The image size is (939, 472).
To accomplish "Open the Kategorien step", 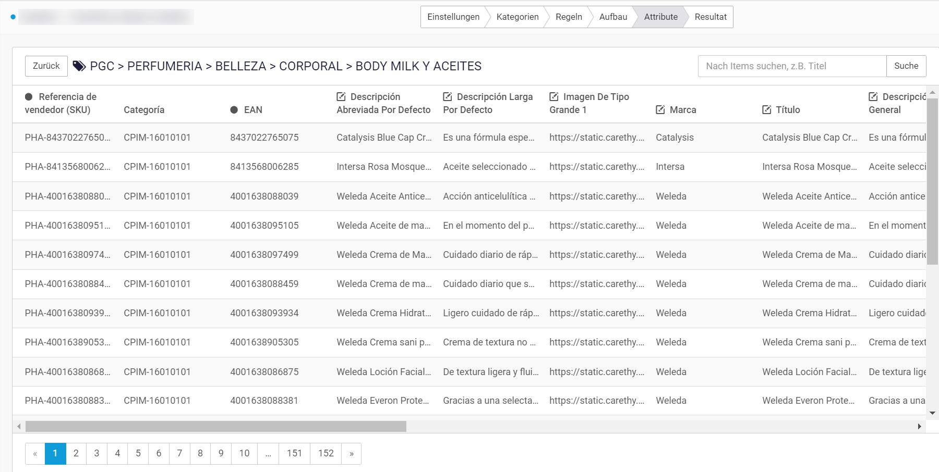I will click(517, 17).
